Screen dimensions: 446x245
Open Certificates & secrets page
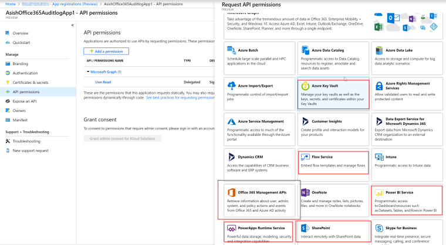[x=31, y=83]
